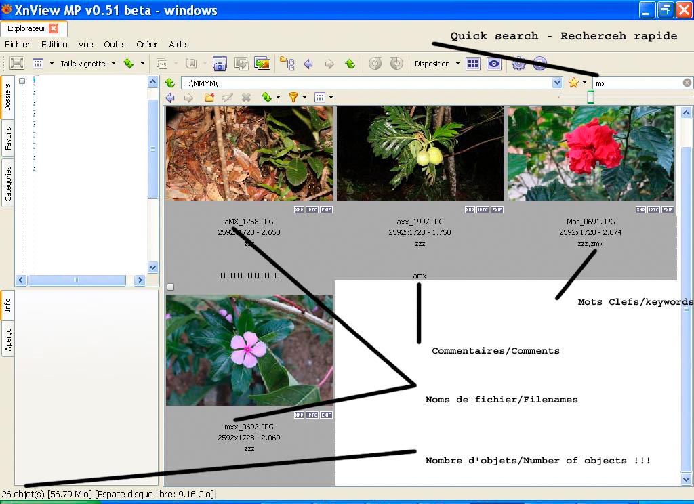This screenshot has height=504, width=694.
Task: Click the IPTC badge on axx_1997.JPG
Action: (x=483, y=210)
